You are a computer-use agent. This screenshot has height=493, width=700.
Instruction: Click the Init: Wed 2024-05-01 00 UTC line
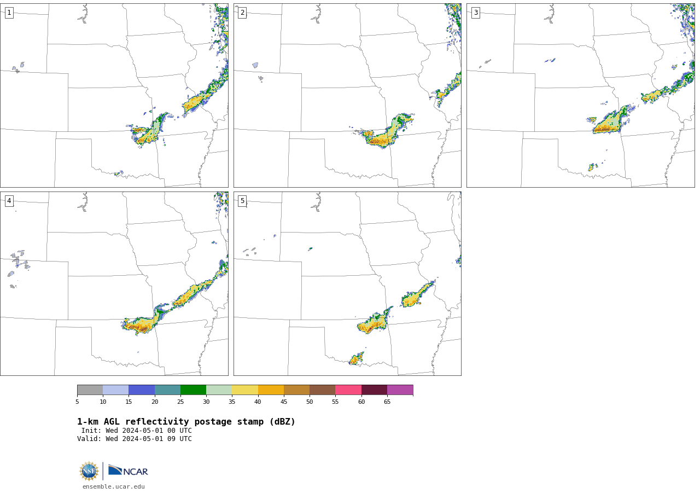pos(137,431)
